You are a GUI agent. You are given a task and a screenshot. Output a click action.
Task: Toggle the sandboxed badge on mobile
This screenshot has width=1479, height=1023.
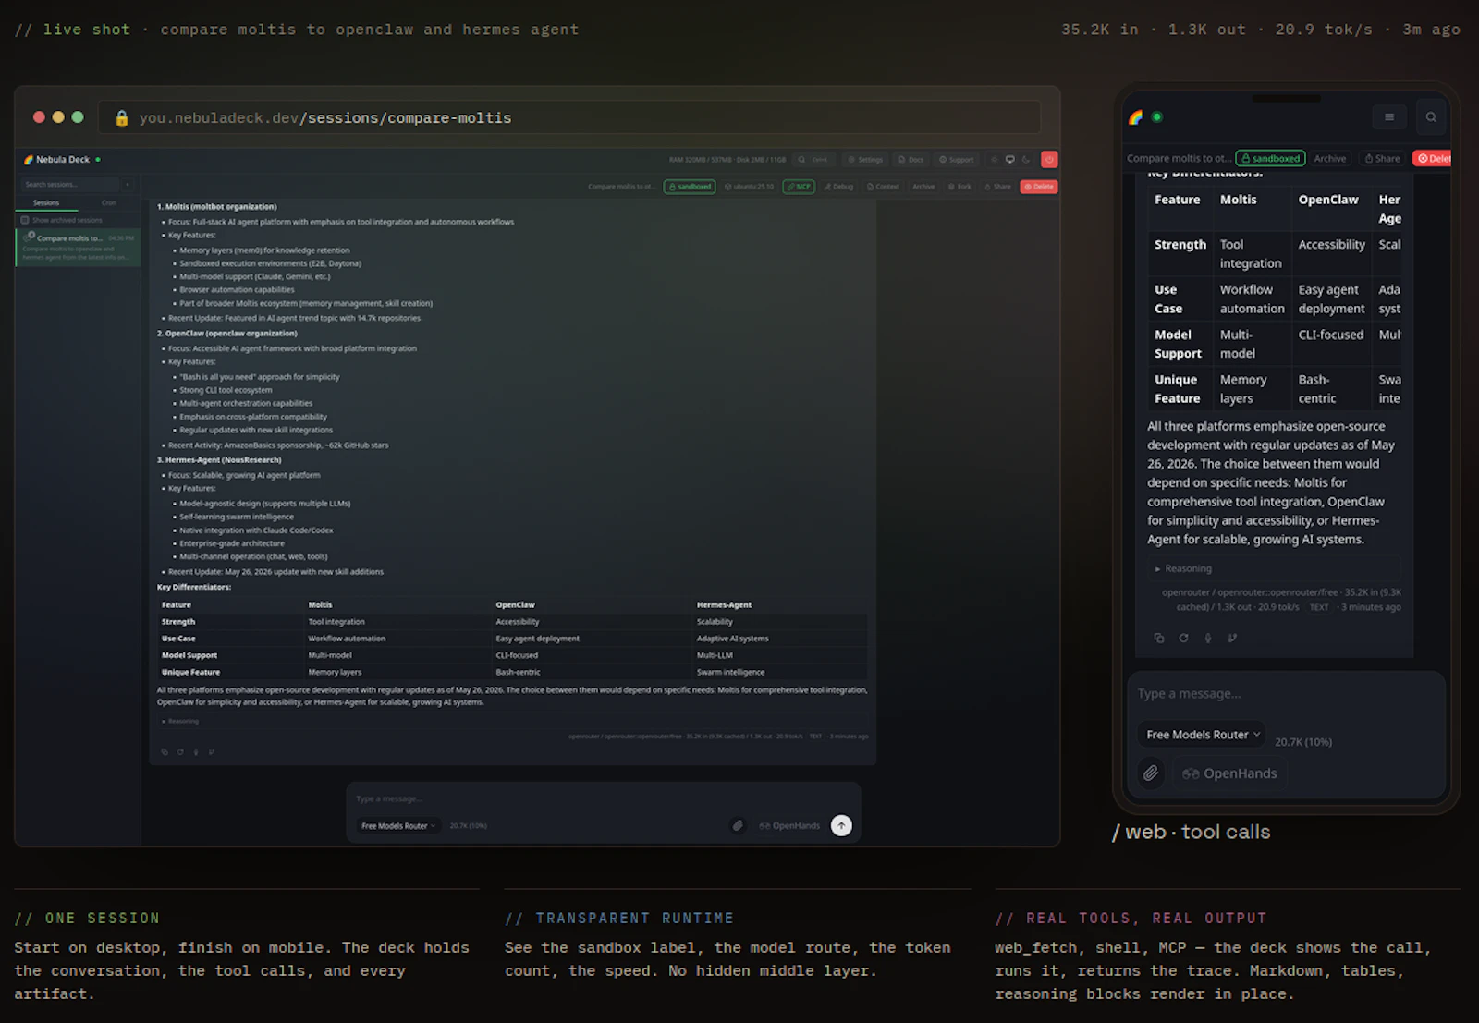[x=1271, y=159]
